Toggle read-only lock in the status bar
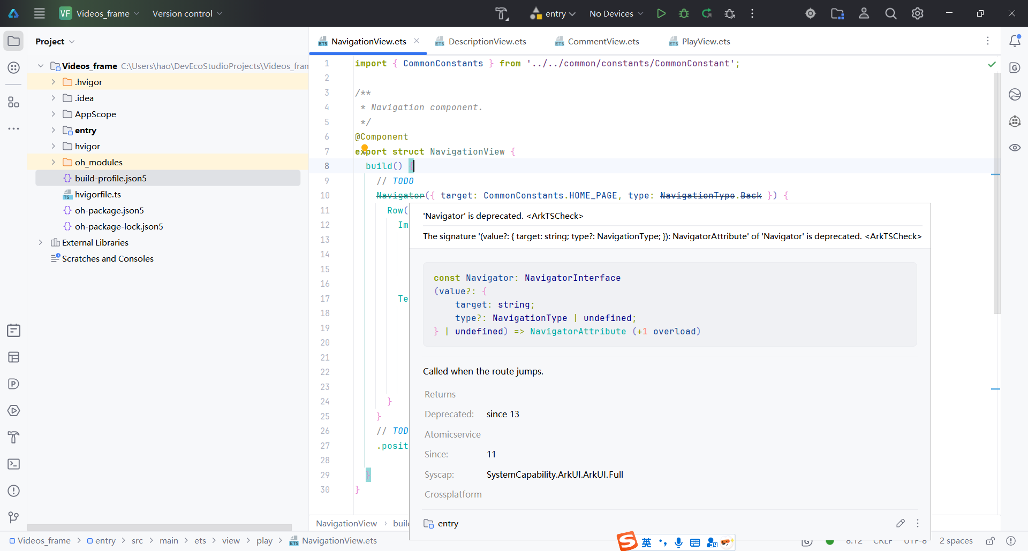Viewport: 1028px width, 551px height. pos(991,541)
